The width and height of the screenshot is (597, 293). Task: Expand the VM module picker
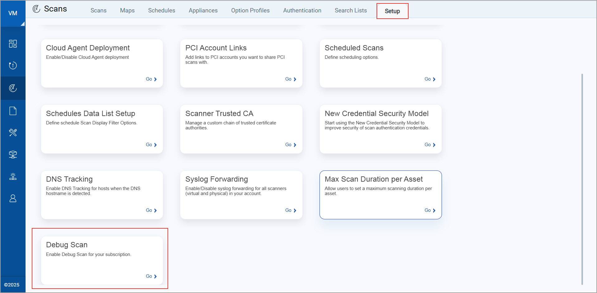click(13, 13)
